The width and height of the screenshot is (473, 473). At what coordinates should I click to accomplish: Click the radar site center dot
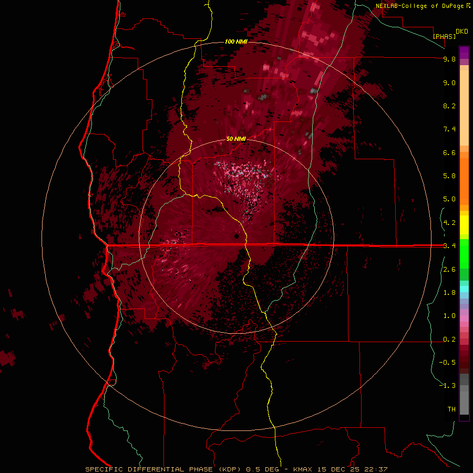[x=237, y=236]
